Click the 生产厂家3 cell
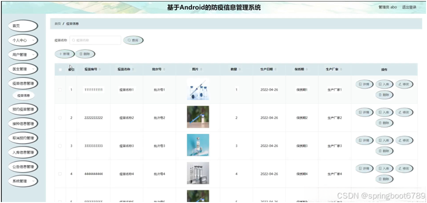 coord(335,146)
